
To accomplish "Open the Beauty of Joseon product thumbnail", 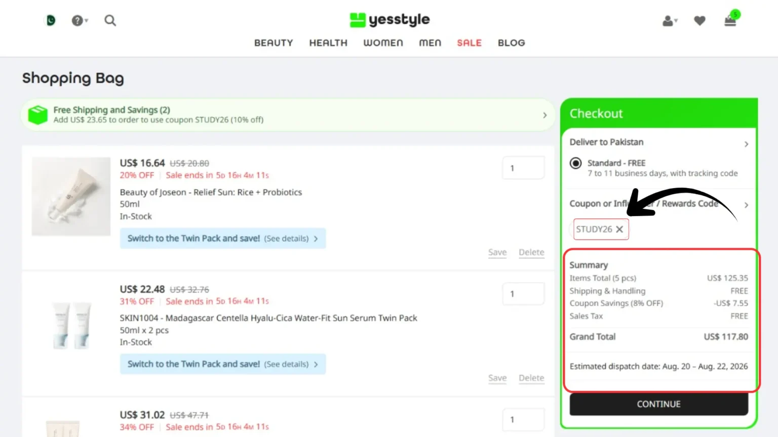I will [71, 196].
